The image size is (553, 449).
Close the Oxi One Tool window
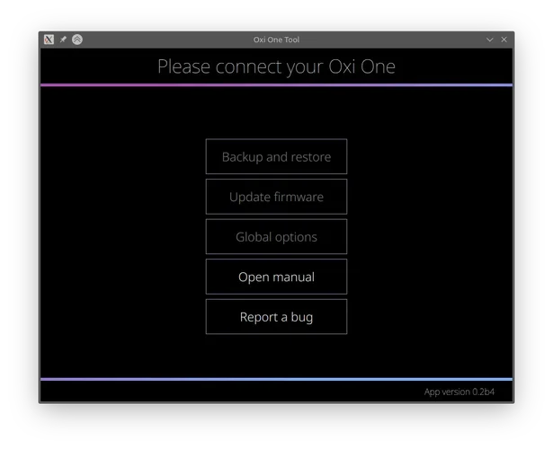tap(504, 40)
